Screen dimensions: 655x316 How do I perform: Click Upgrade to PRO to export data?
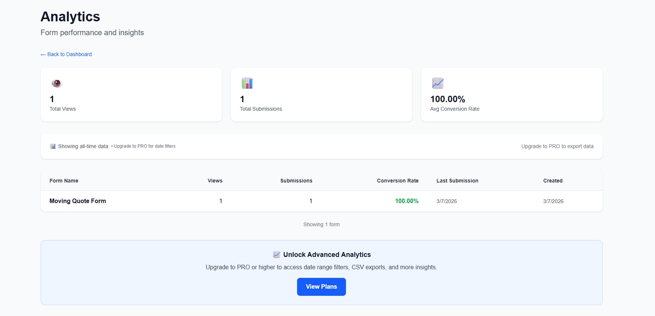[557, 146]
